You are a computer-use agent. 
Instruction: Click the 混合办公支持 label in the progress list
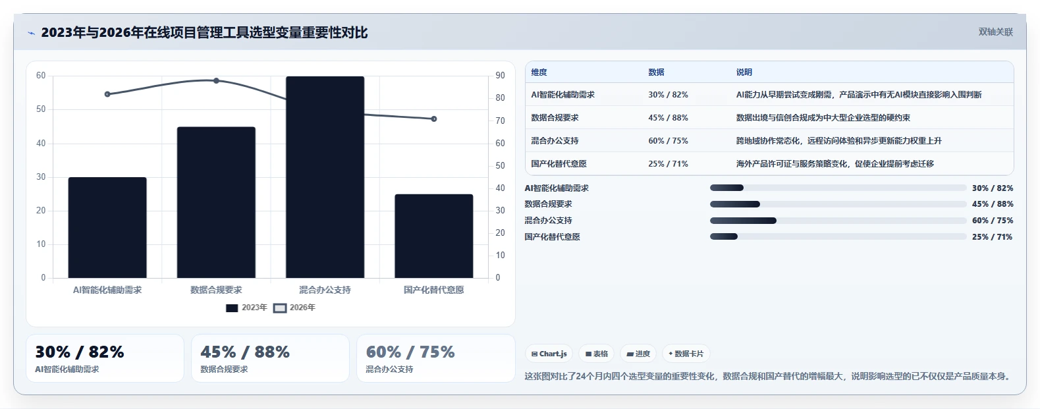[x=548, y=221]
